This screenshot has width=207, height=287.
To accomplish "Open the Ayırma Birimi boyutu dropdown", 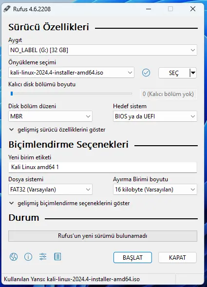I will tap(155, 189).
